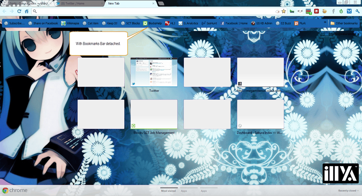The width and height of the screenshot is (362, 196).
Task: Open the Twitter thumbnail
Action: tap(154, 72)
